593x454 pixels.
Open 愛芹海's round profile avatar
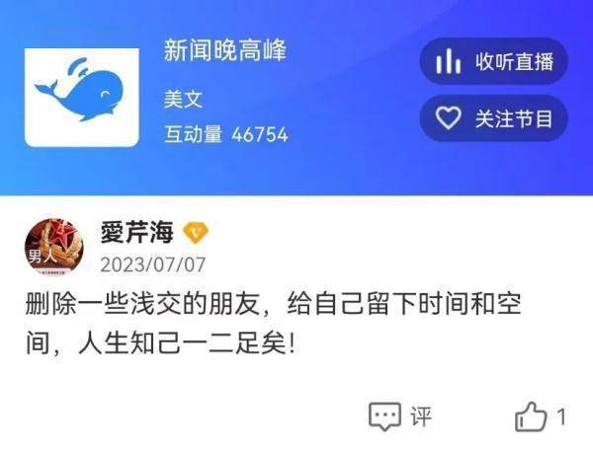coord(54,248)
